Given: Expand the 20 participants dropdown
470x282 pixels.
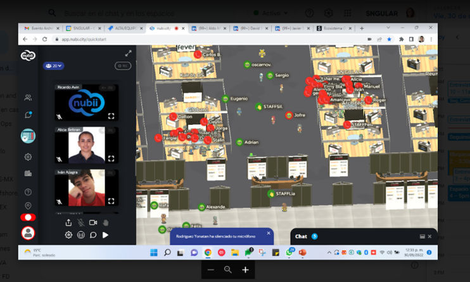Looking at the screenshot, I should [54, 66].
